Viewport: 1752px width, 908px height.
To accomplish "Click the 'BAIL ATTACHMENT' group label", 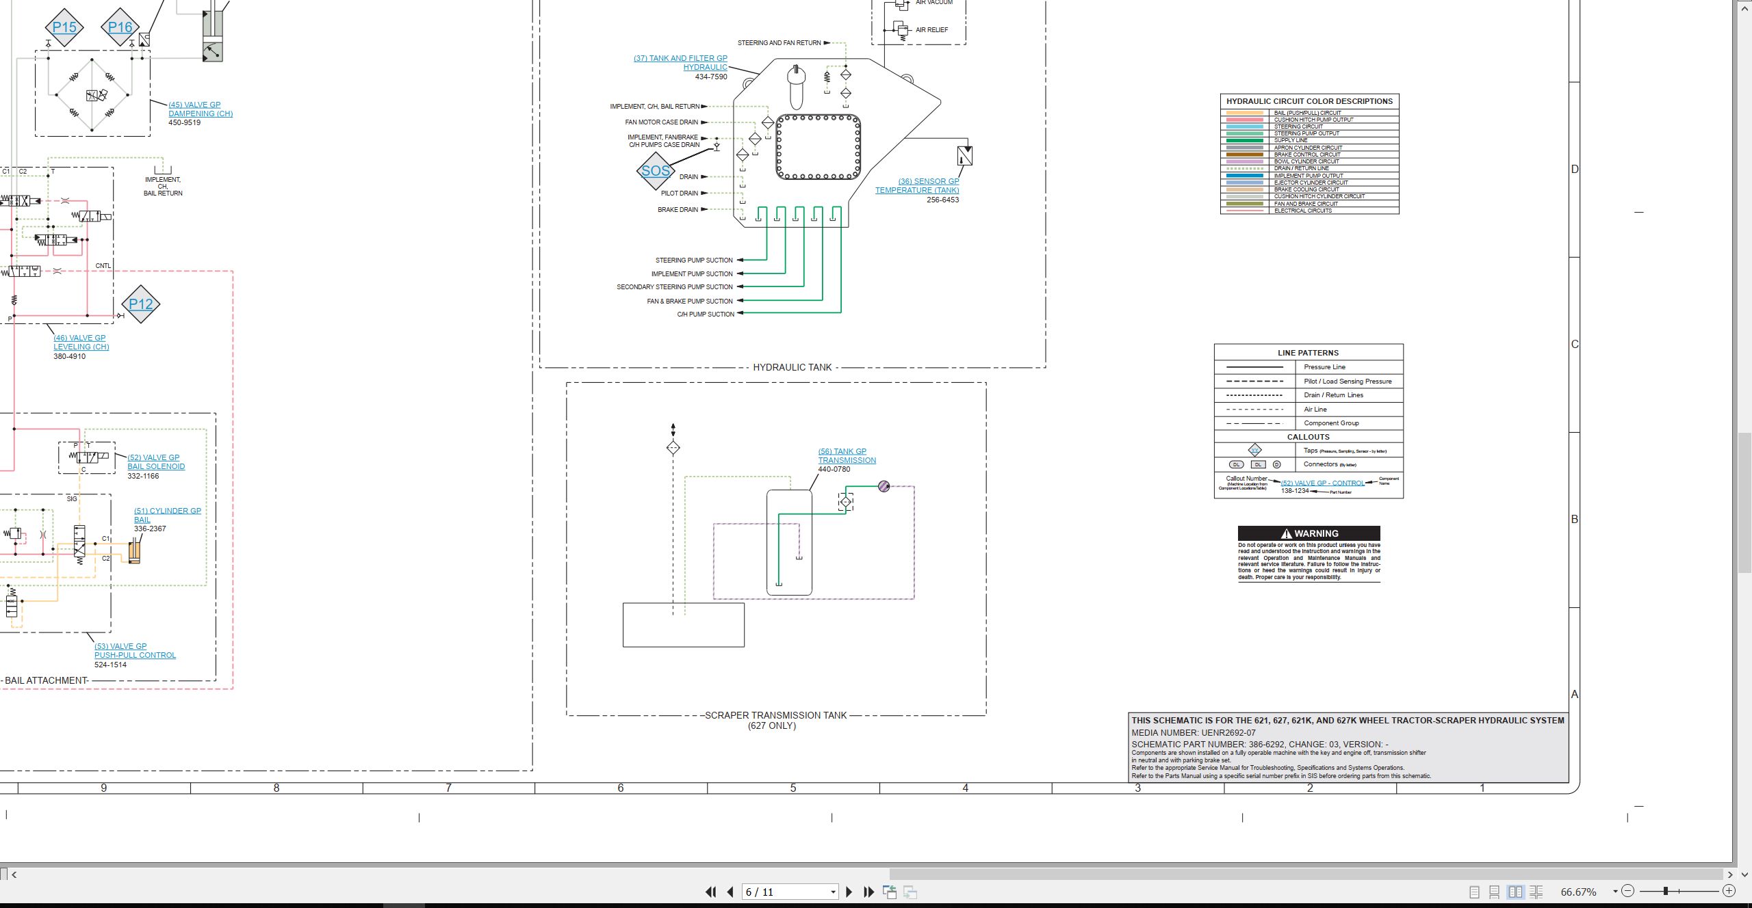I will [47, 680].
